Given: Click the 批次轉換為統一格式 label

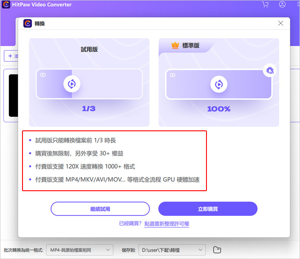Looking at the screenshot, I should [23, 250].
